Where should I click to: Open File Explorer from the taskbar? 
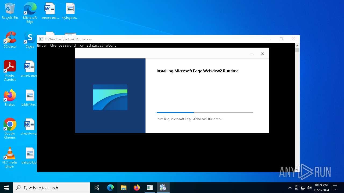point(124,188)
